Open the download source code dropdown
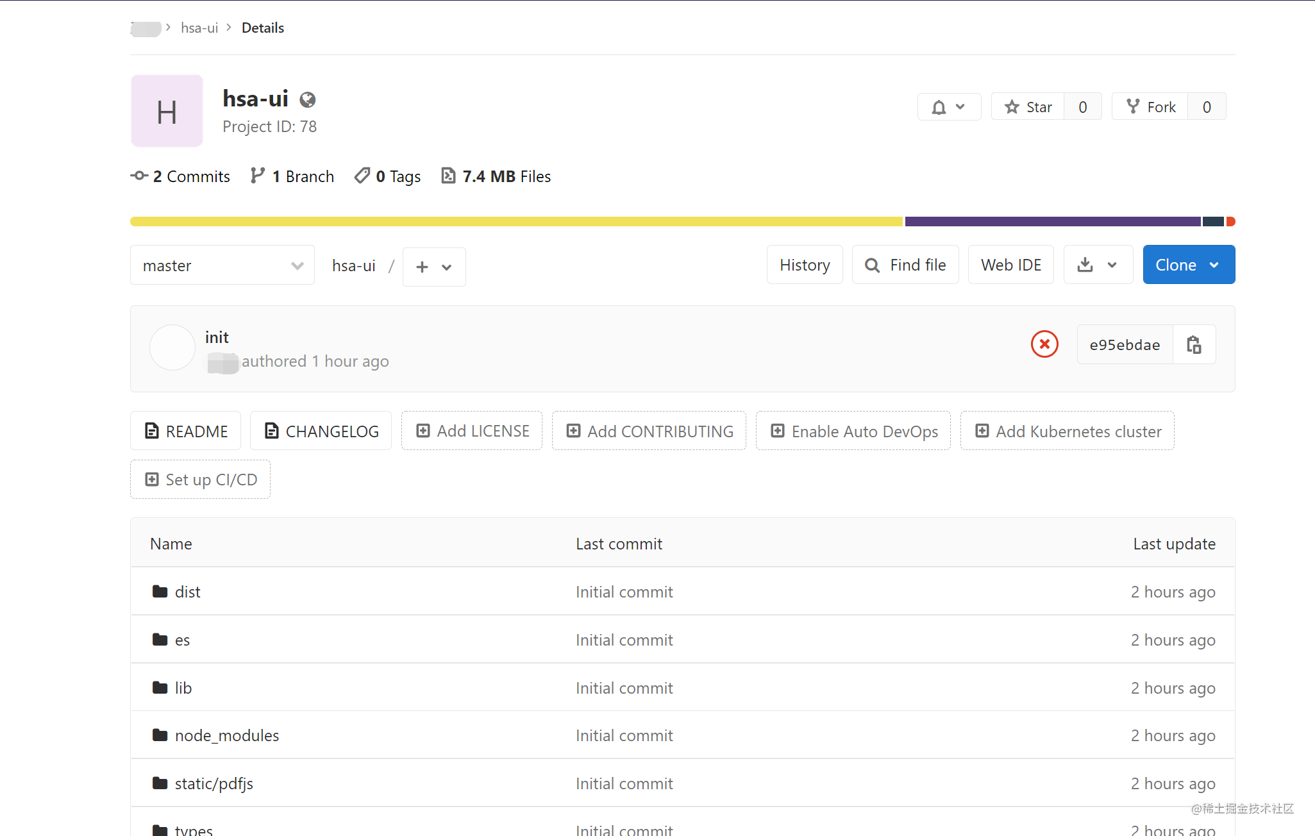This screenshot has width=1315, height=836. 1098,265
